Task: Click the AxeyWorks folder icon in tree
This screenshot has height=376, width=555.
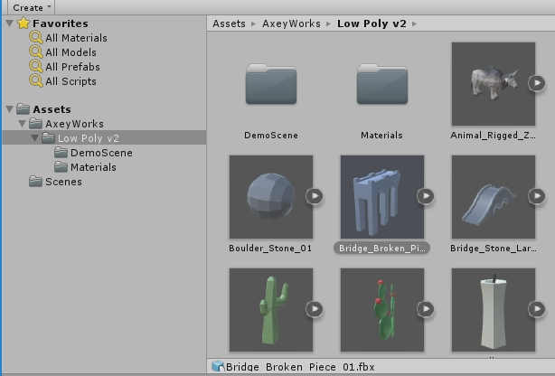Action: pyautogui.click(x=35, y=124)
